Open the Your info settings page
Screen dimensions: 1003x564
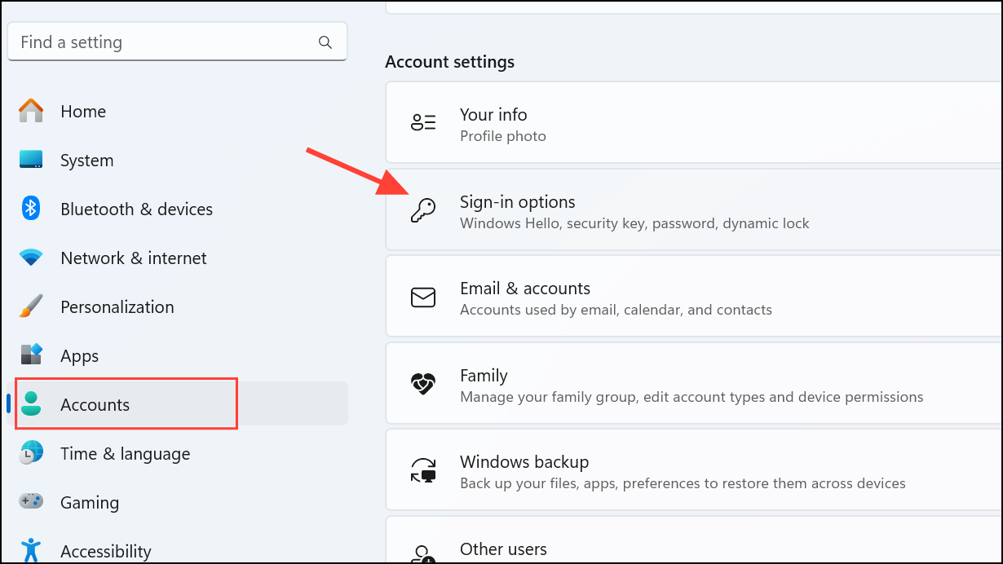tap(493, 124)
